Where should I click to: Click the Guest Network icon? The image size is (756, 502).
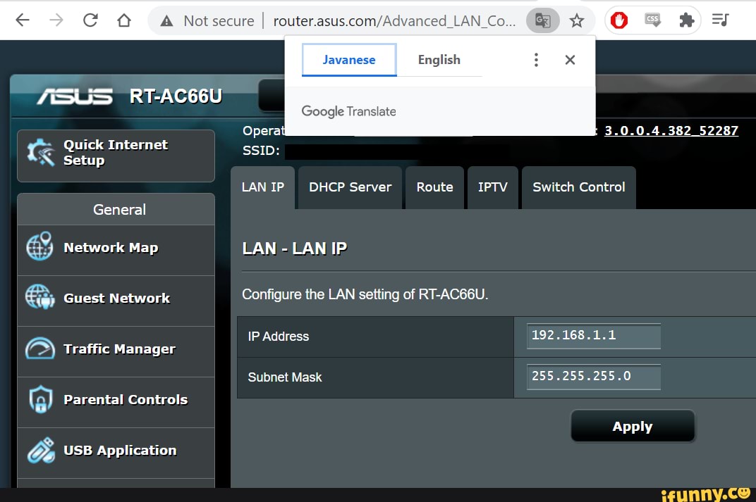pos(39,298)
